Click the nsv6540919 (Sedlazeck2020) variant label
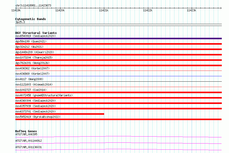Image resolution: width=229 pixels, height=153 pixels. (36, 36)
